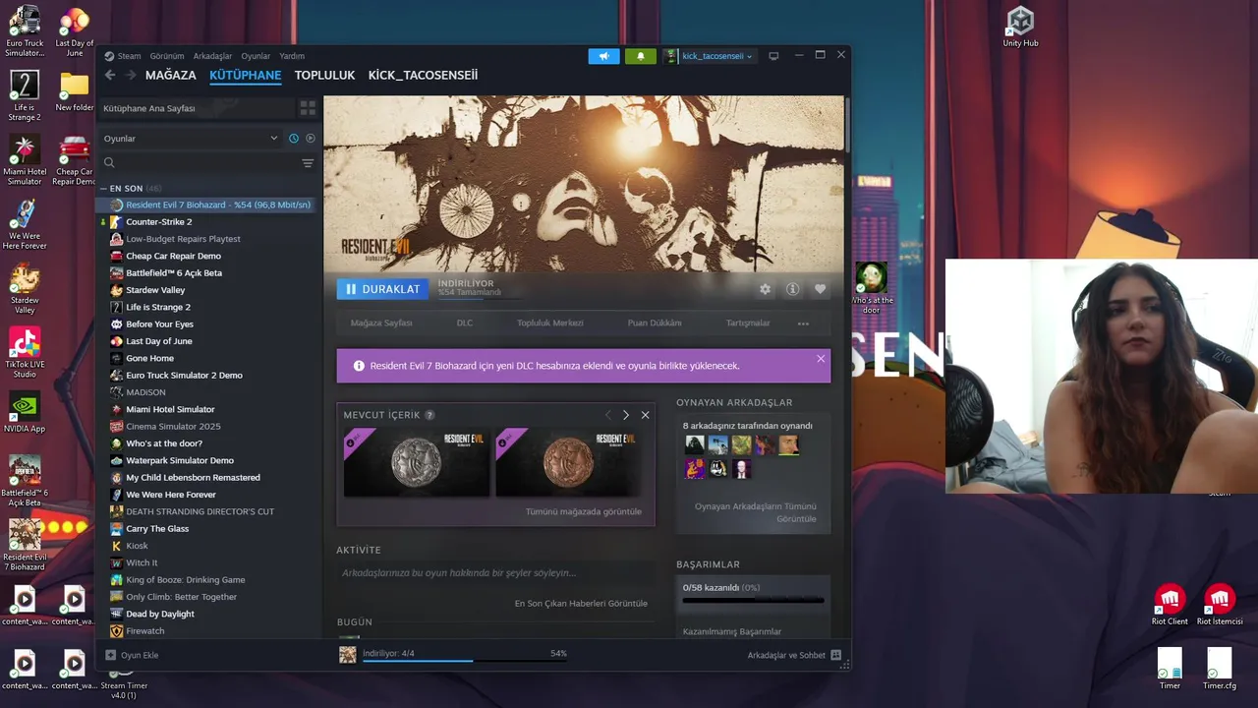The height and width of the screenshot is (708, 1258).
Task: Open the Tartışmalar tab
Action: (748, 323)
